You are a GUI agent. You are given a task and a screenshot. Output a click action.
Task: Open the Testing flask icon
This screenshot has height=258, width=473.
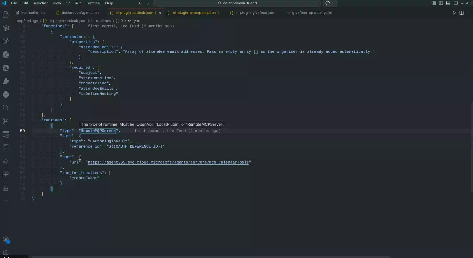[6, 188]
